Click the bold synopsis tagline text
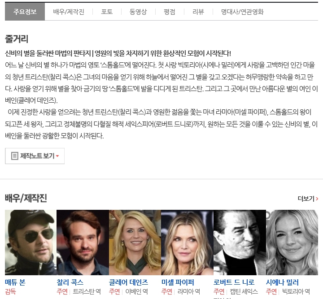This screenshot has height=299, width=323. coord(118,53)
